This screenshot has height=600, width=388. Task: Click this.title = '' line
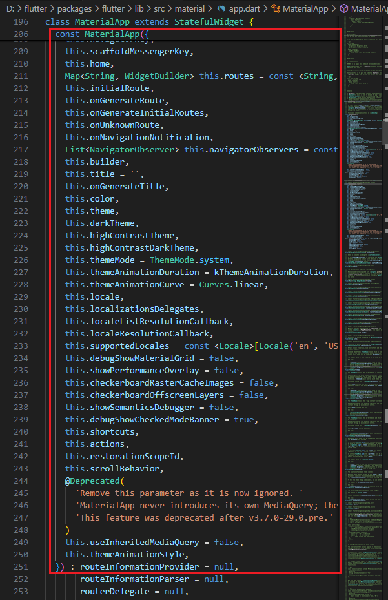(105, 174)
